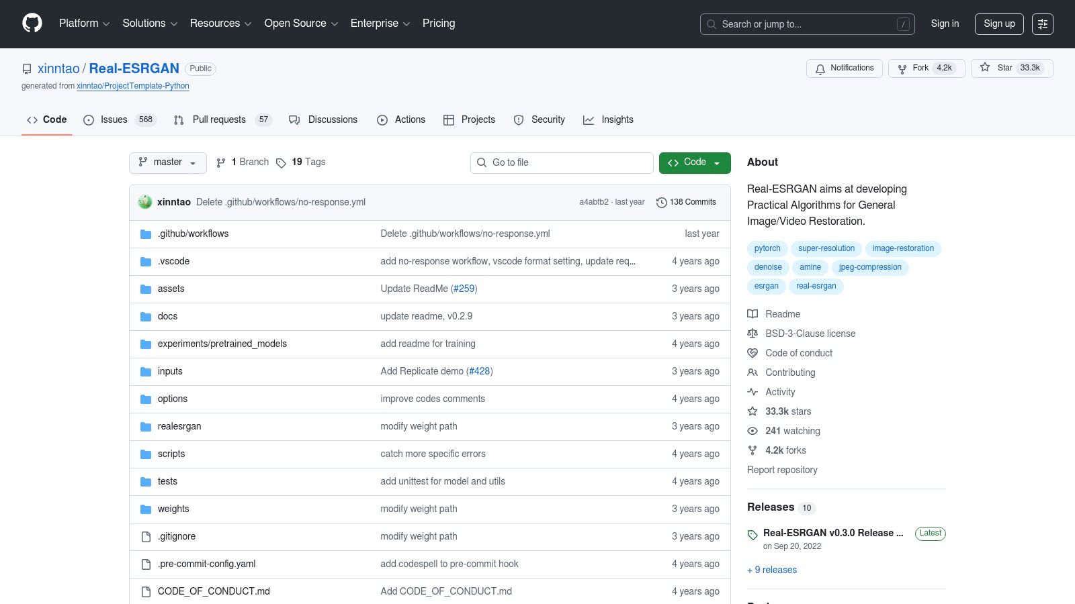
Task: Expand the master branch dropdown
Action: point(167,162)
